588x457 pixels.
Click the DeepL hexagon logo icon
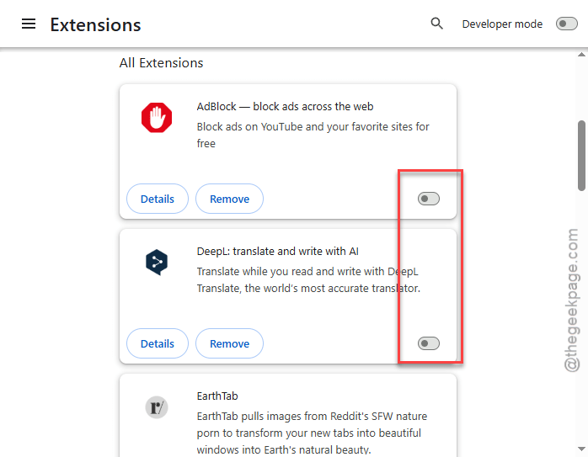157,263
